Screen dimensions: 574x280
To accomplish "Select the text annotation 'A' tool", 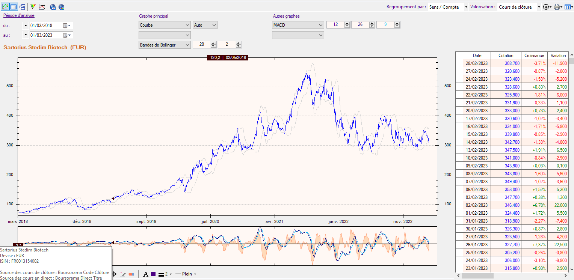I will (x=146, y=274).
